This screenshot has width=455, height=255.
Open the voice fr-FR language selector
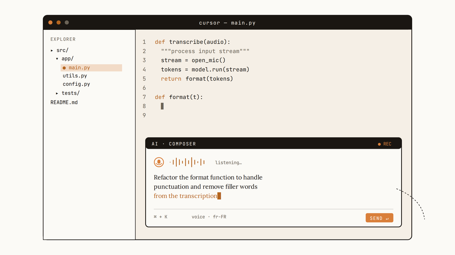(209, 217)
